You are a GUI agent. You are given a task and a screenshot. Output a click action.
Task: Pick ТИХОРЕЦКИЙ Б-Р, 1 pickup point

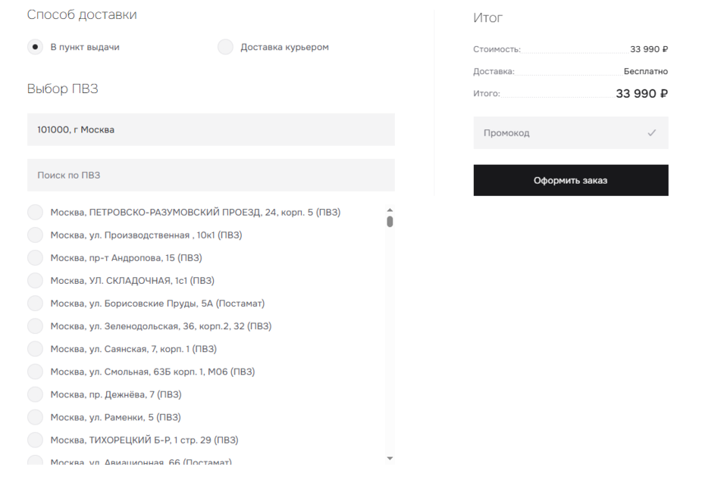point(35,440)
